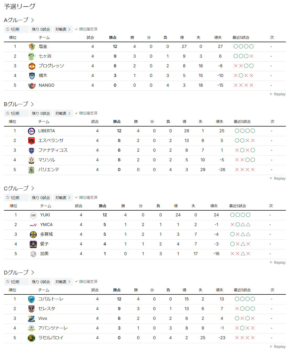Click the 多賀城 team badge
The height and width of the screenshot is (351, 289).
[33, 234]
